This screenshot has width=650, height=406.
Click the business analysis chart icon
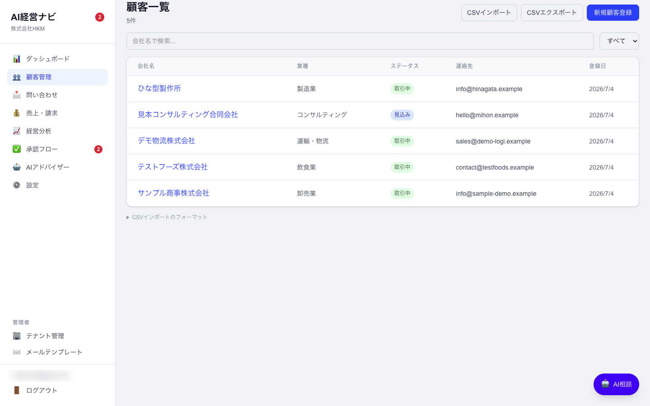click(x=17, y=131)
